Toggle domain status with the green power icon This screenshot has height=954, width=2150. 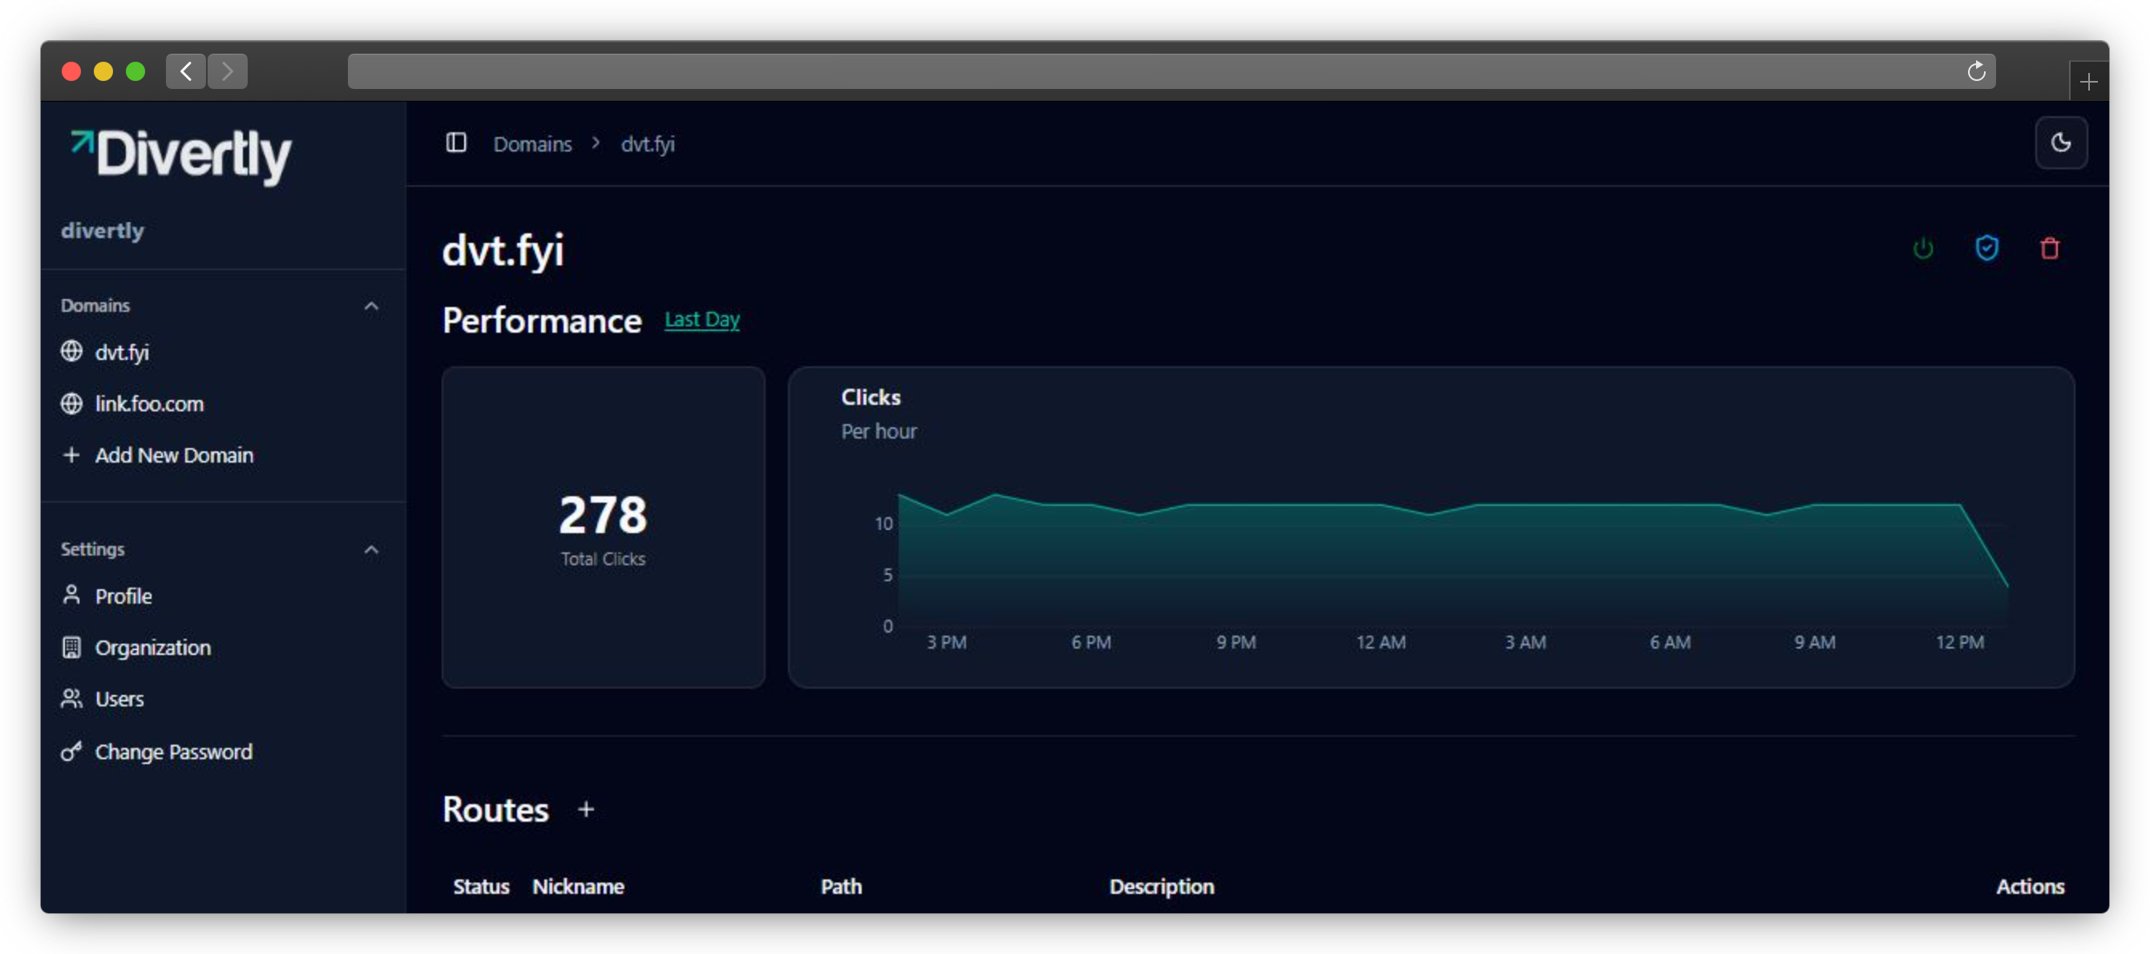1923,248
